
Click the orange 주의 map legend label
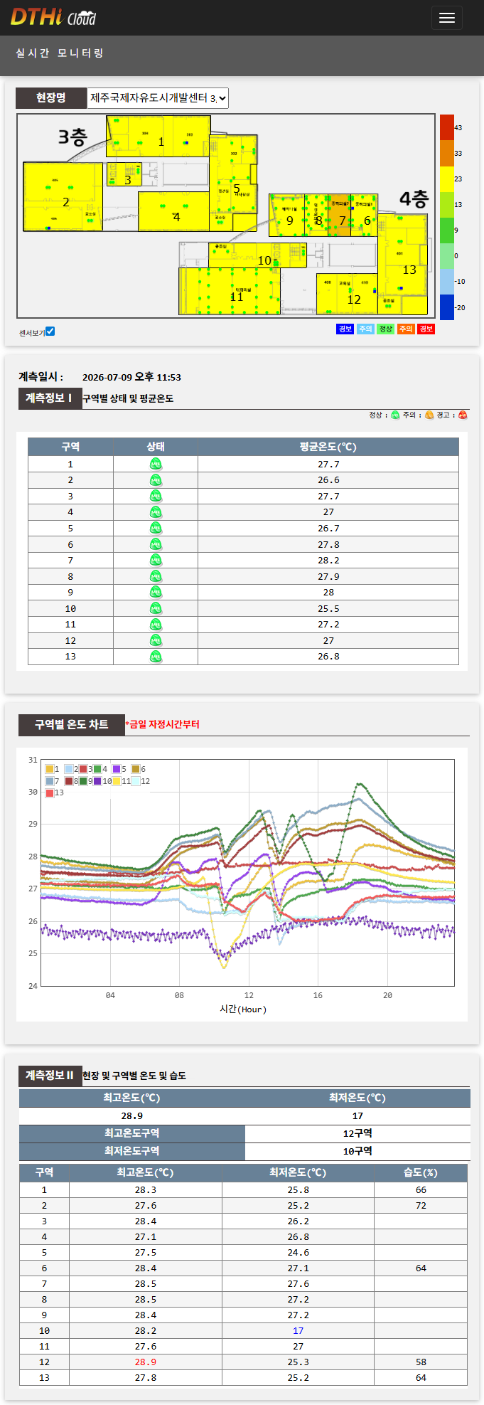(406, 329)
